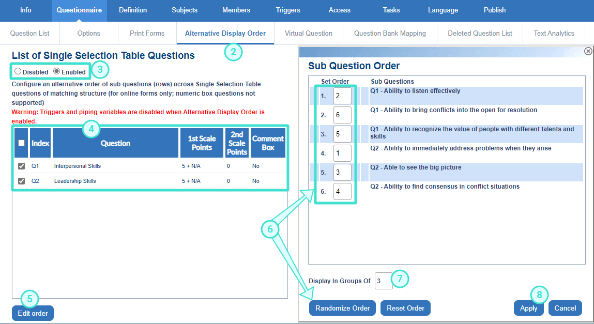Open the Virtual Question sub-tab
The image size is (594, 324).
coord(308,34)
